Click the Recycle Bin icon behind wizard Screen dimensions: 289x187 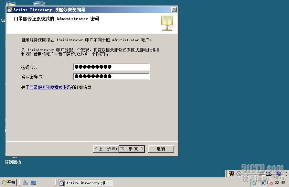[x=39, y=3]
